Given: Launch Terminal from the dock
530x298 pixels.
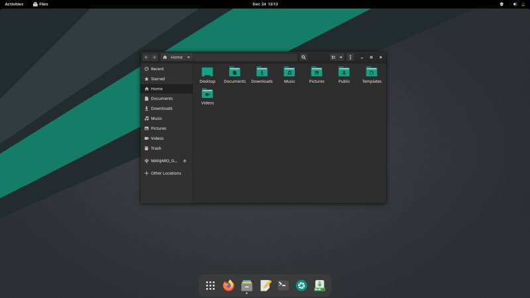Looking at the screenshot, I should click(x=284, y=286).
